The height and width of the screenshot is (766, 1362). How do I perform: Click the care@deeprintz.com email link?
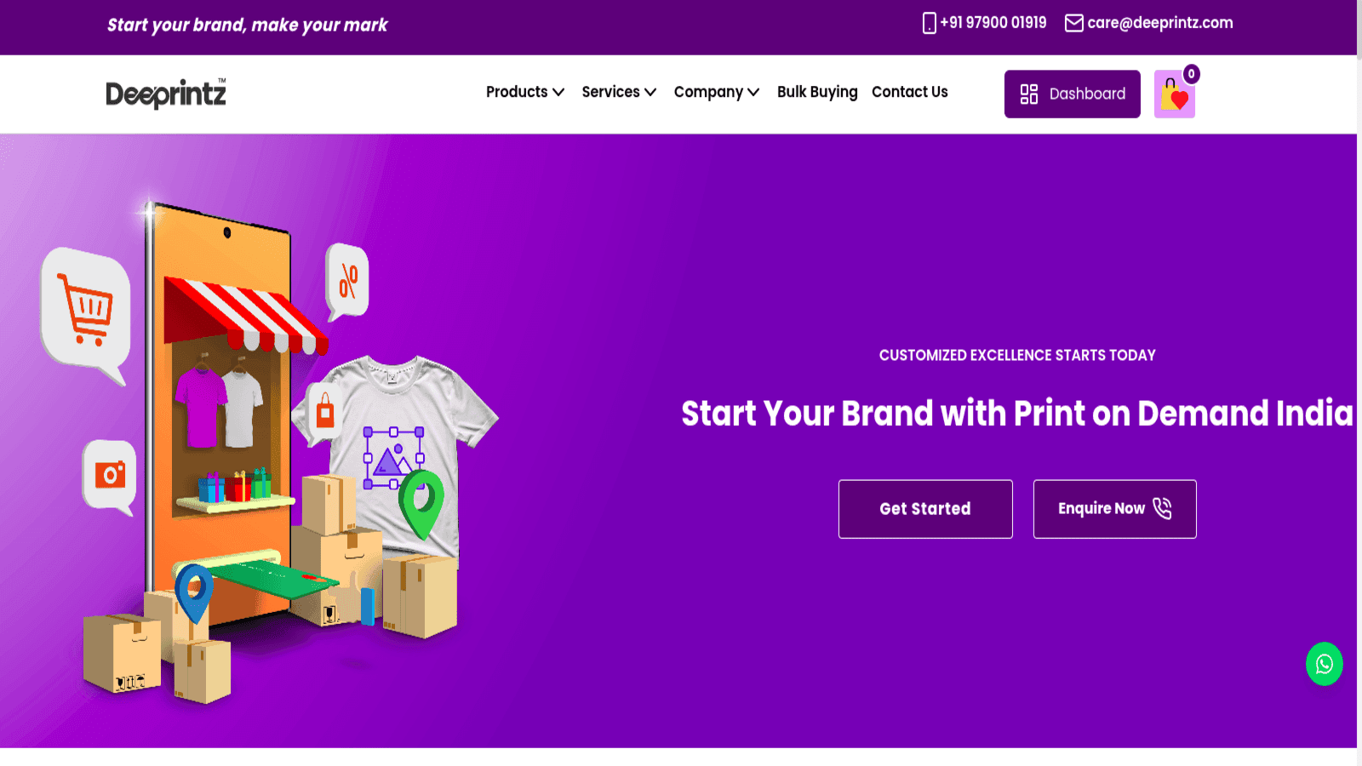[x=1159, y=23]
